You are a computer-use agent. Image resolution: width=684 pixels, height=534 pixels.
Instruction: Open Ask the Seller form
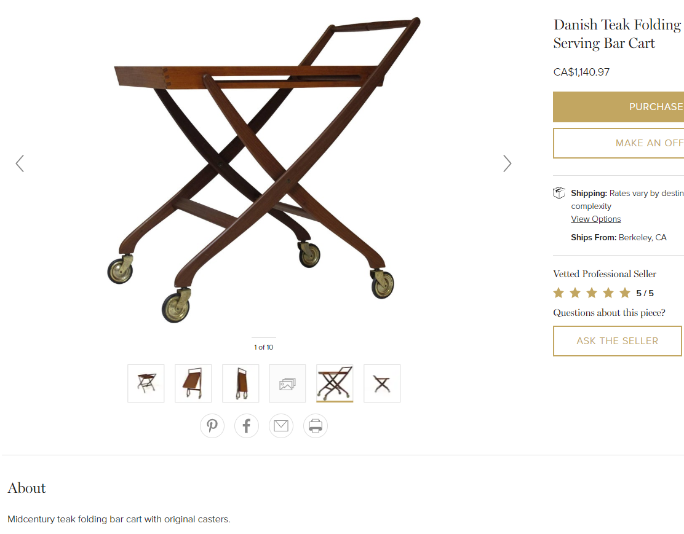[617, 341]
